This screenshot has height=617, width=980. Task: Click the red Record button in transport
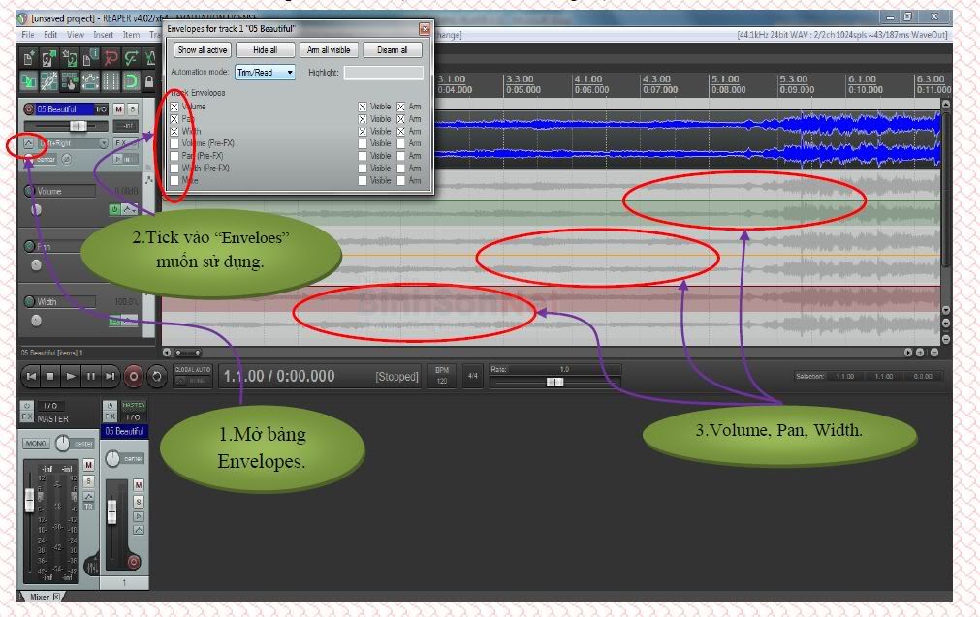[133, 376]
